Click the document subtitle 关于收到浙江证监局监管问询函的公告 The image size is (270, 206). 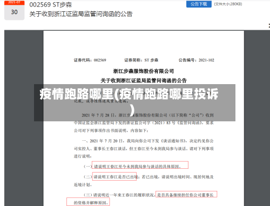click(x=144, y=80)
